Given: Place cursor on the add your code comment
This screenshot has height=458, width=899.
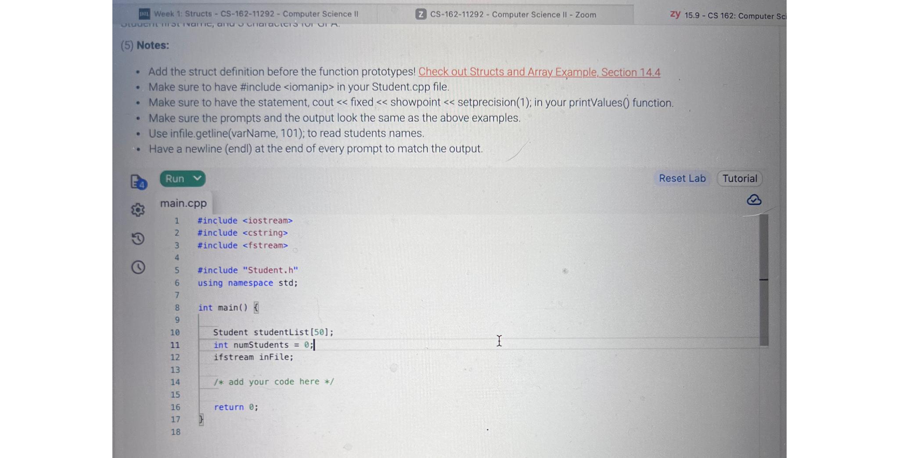Looking at the screenshot, I should pos(273,382).
